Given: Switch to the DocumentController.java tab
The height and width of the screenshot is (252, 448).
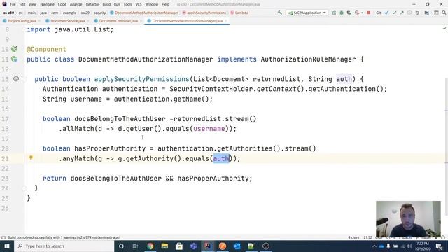Looking at the screenshot, I should tap(118, 21).
